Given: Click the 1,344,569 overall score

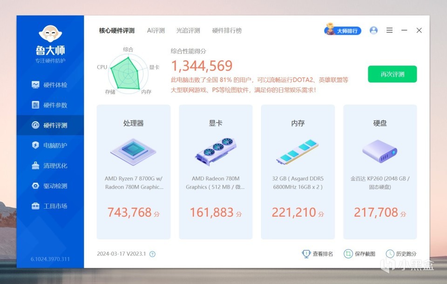Looking at the screenshot, I should pos(202,66).
